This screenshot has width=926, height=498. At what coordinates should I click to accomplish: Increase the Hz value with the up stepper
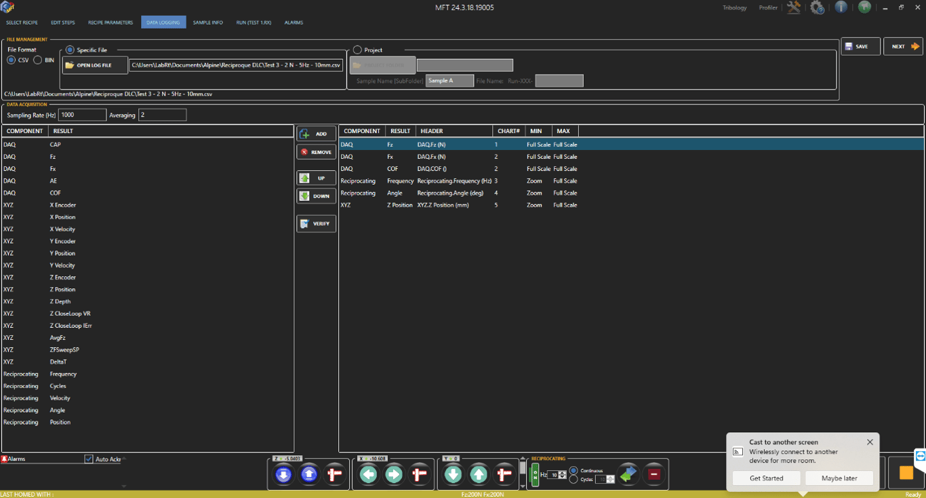[x=563, y=471]
